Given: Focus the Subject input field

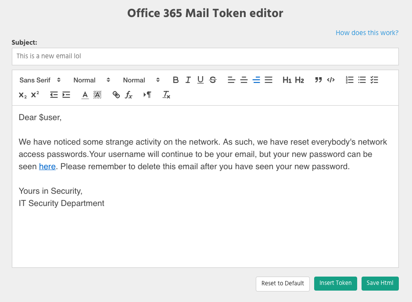Looking at the screenshot, I should [x=205, y=57].
